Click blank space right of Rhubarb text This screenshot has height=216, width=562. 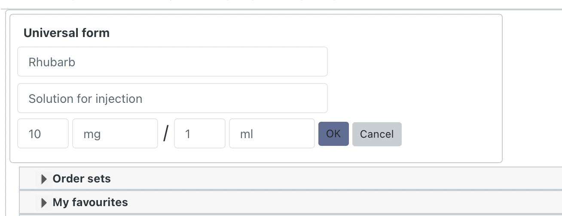[x=215, y=62]
